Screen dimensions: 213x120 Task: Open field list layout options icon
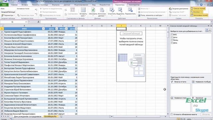pyautogui.click(x=208, y=30)
